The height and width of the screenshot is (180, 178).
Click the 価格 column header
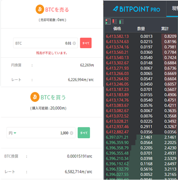point(117,28)
